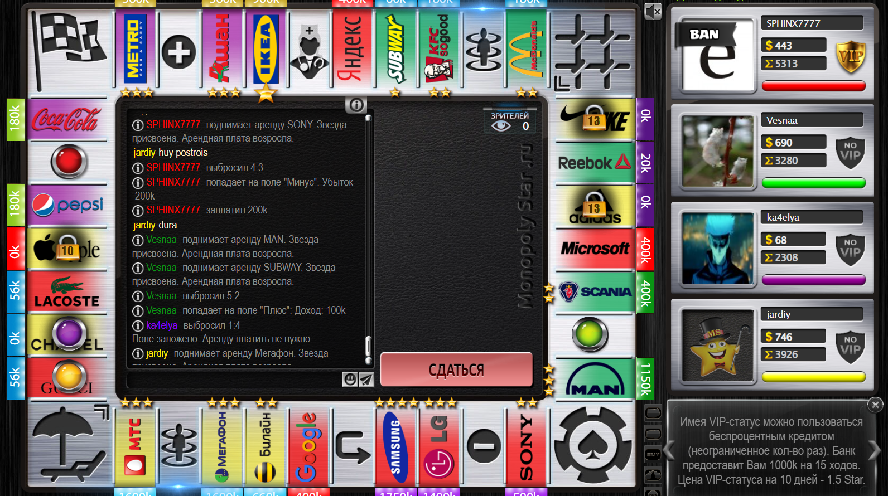The image size is (888, 496).
Task: Select the IKEA board tile
Action: click(266, 49)
